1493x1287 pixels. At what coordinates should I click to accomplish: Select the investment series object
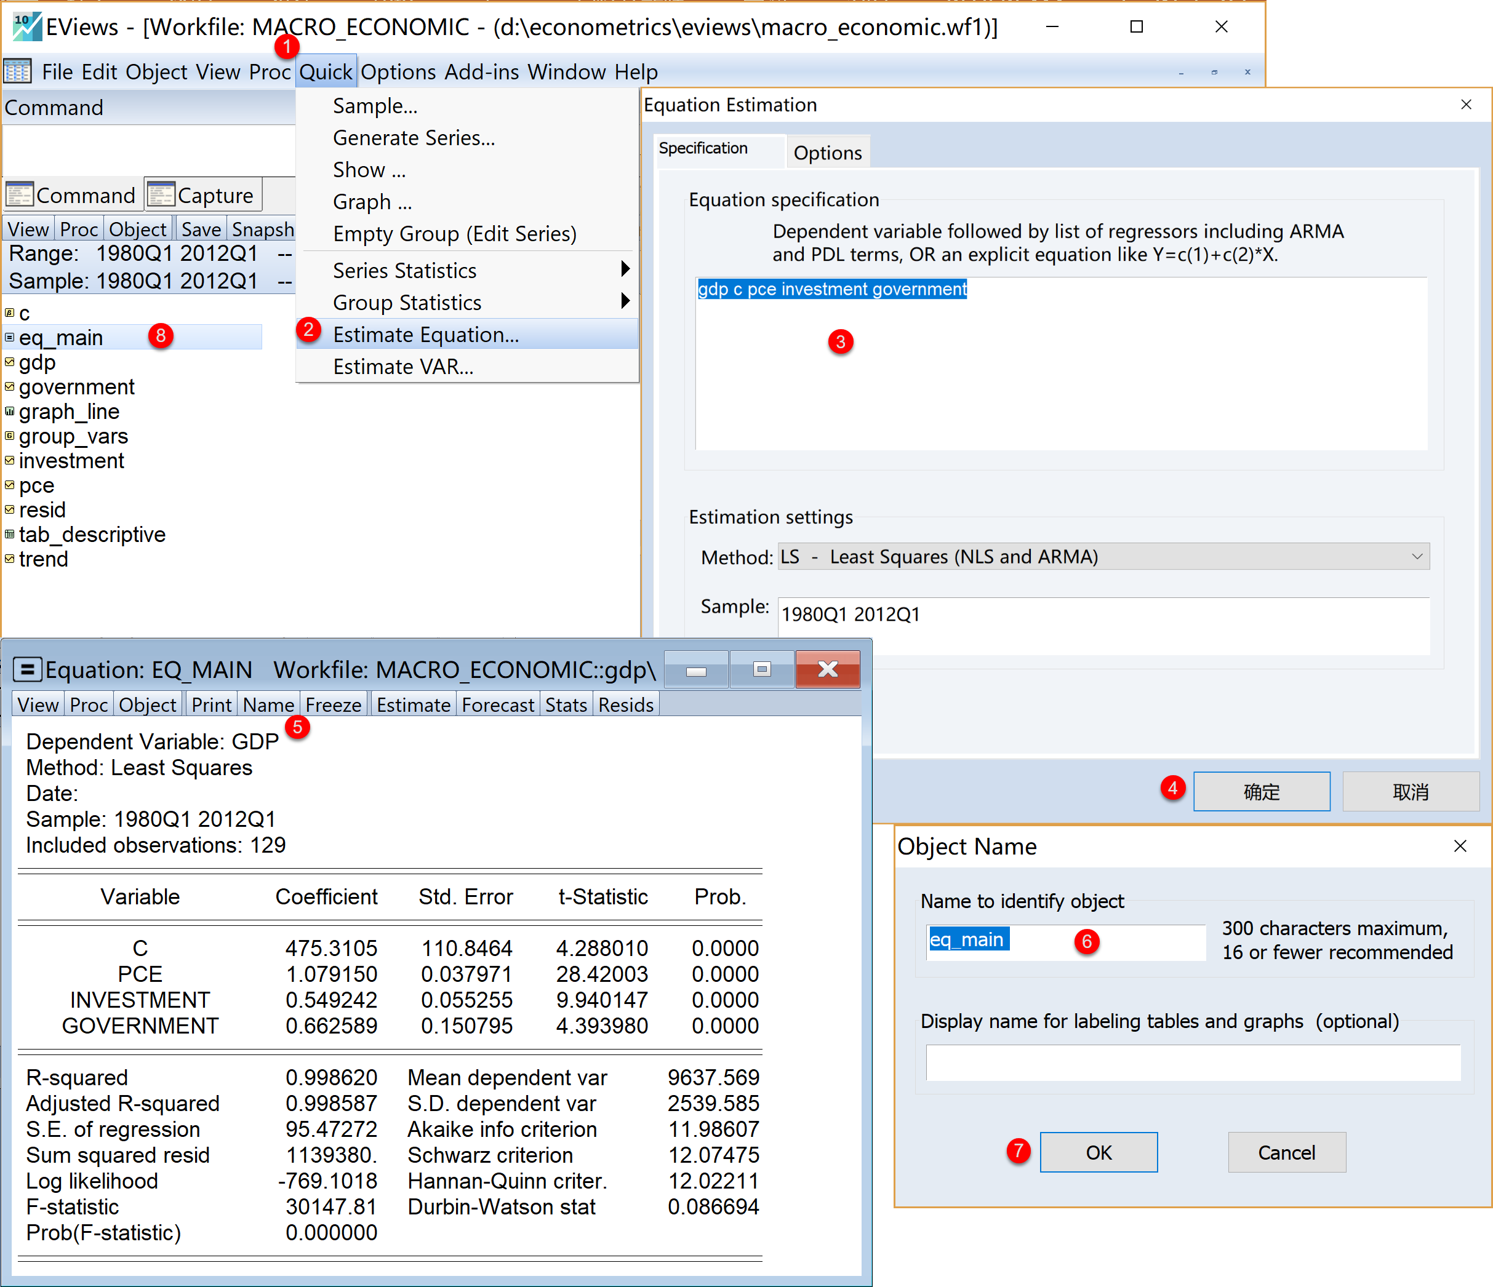(71, 461)
